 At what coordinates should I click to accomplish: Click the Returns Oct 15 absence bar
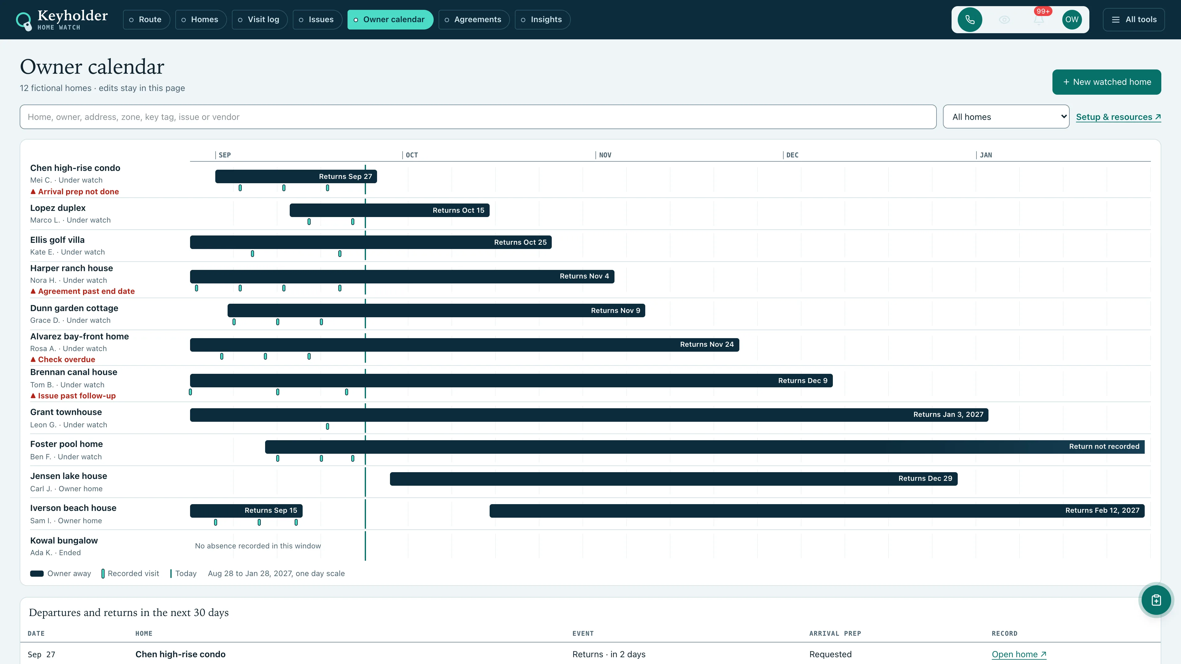pos(390,210)
